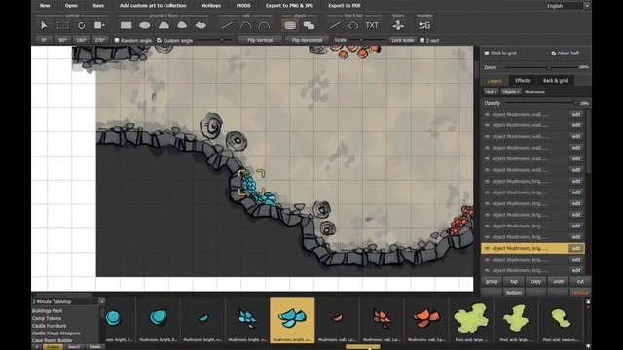The image size is (623, 350).
Task: Select Castle Siege Weapons in collection list
Action: [56, 333]
